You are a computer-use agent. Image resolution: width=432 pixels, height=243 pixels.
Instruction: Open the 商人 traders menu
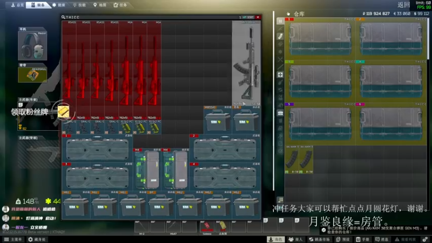(295, 239)
